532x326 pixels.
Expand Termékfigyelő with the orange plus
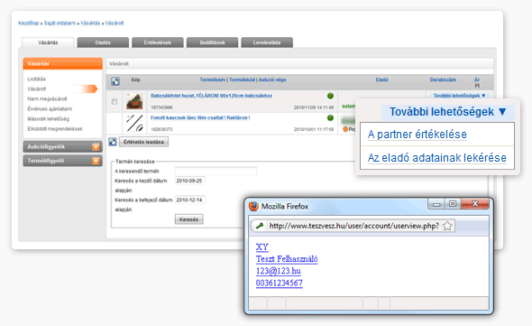96,161
